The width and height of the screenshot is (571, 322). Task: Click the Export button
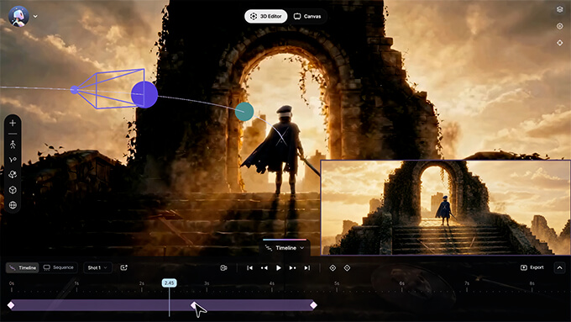532,267
